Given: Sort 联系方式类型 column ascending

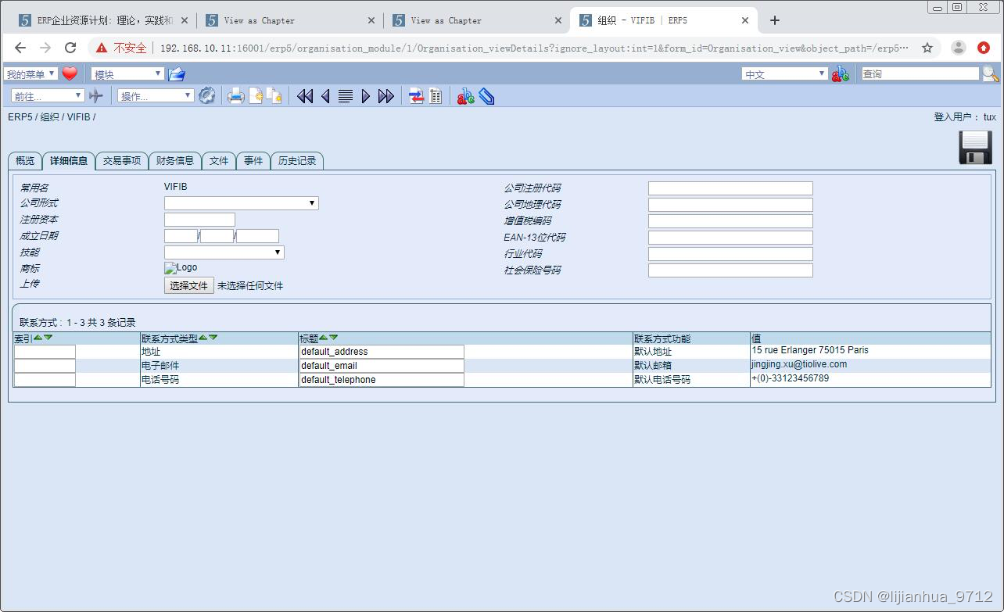Looking at the screenshot, I should tap(203, 338).
